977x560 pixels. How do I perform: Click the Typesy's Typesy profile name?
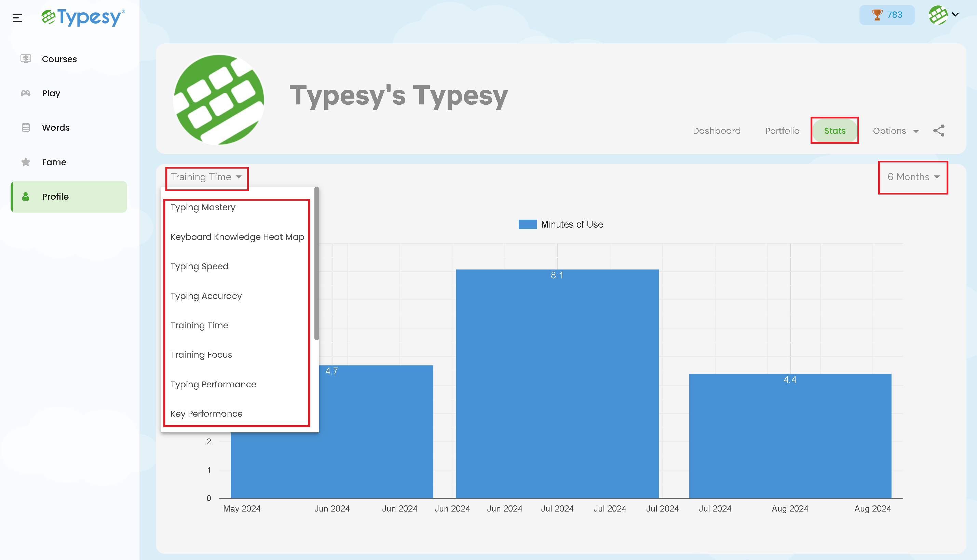[x=398, y=96]
